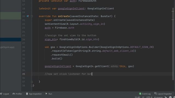The width and height of the screenshot is (175, 98).
Task: Click activity_sign_in on line 22
Action: (92, 24)
